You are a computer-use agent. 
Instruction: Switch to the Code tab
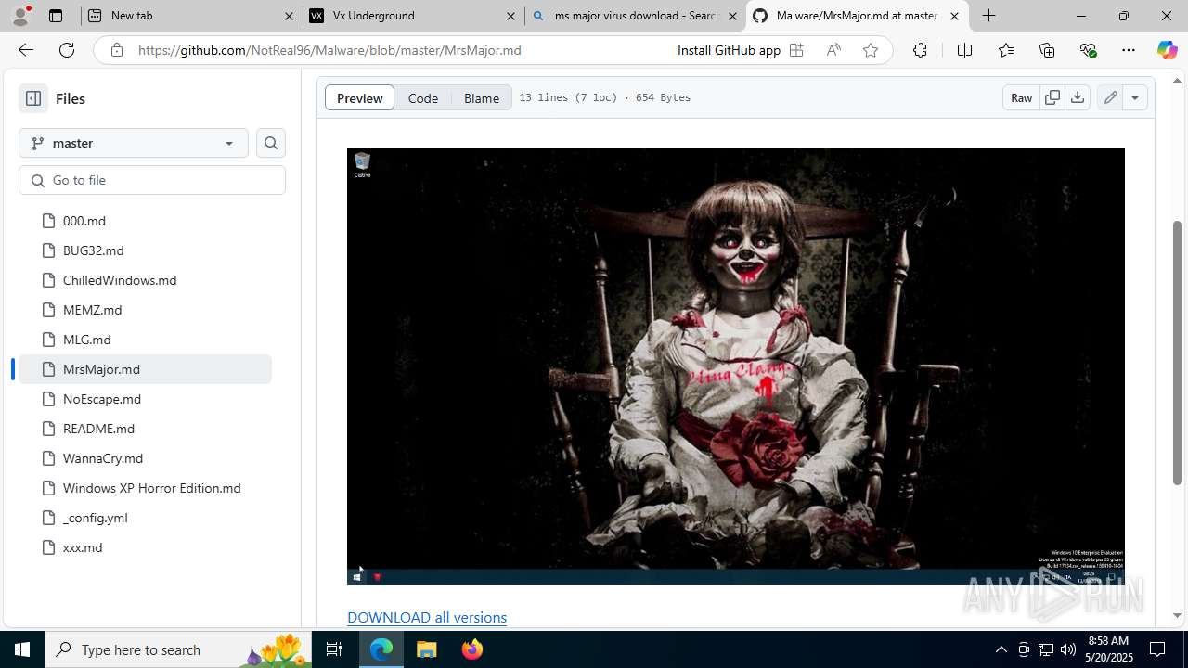coord(423,97)
